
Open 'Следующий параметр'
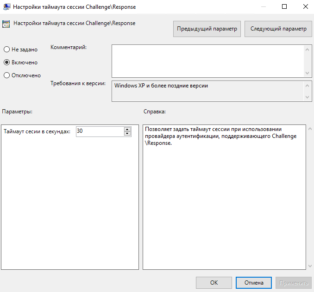tap(278, 29)
